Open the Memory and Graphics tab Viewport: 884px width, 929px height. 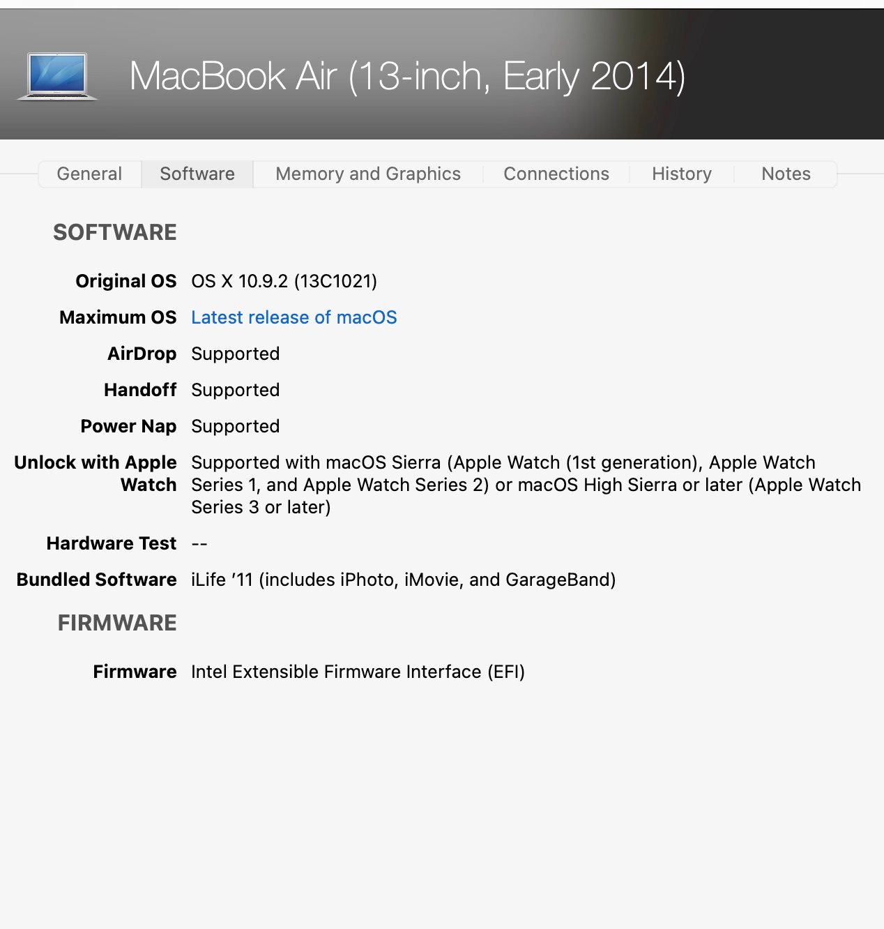pos(368,174)
